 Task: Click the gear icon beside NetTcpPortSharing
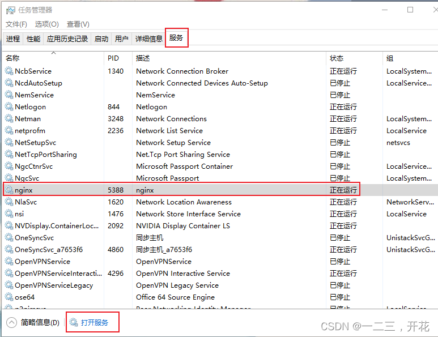coord(9,155)
